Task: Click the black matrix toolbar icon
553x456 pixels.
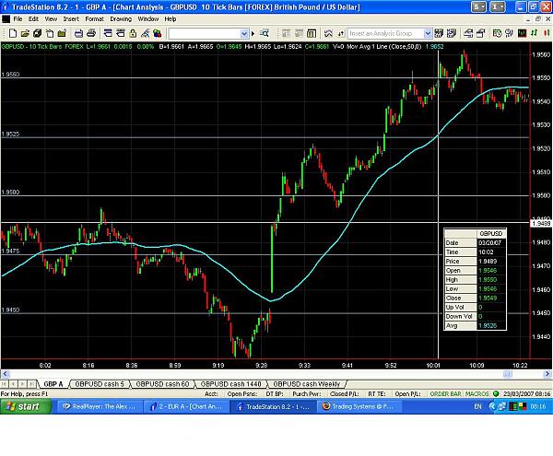Action: click(522, 33)
